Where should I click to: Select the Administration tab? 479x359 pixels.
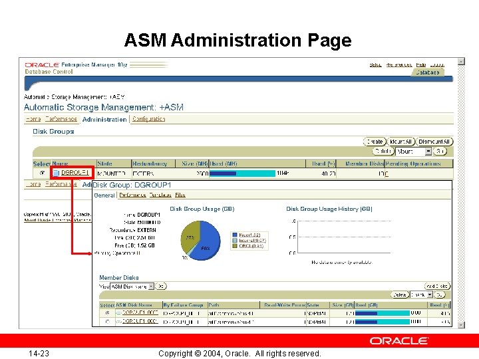click(x=104, y=120)
